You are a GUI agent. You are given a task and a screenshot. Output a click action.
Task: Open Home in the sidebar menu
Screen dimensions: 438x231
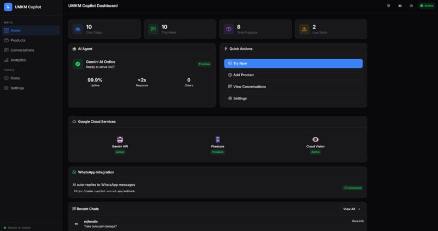click(31, 30)
